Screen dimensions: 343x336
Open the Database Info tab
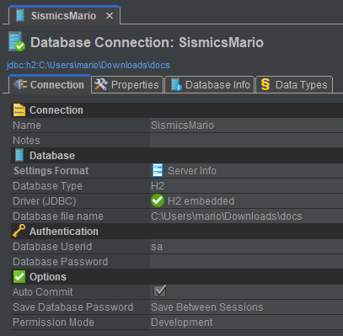coord(210,84)
